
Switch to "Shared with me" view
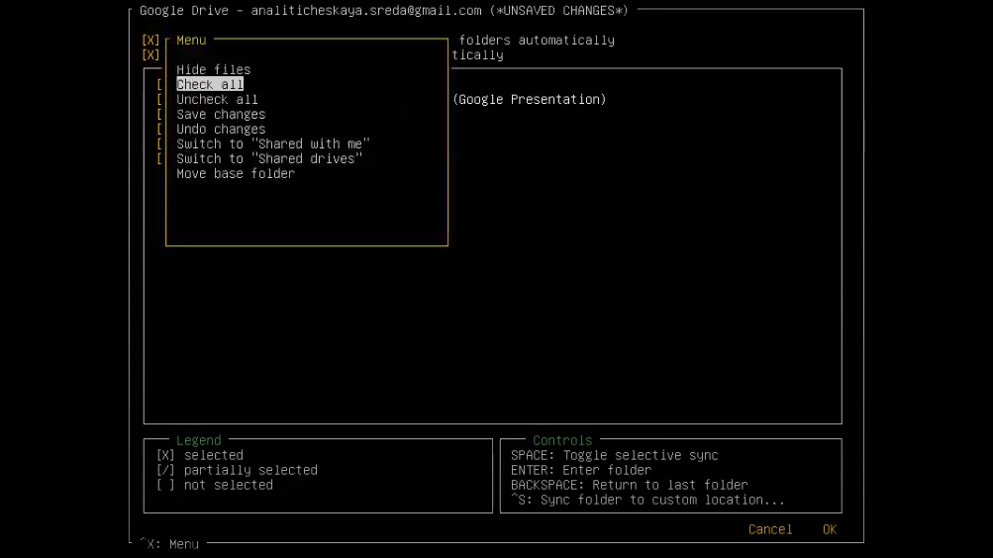point(273,143)
